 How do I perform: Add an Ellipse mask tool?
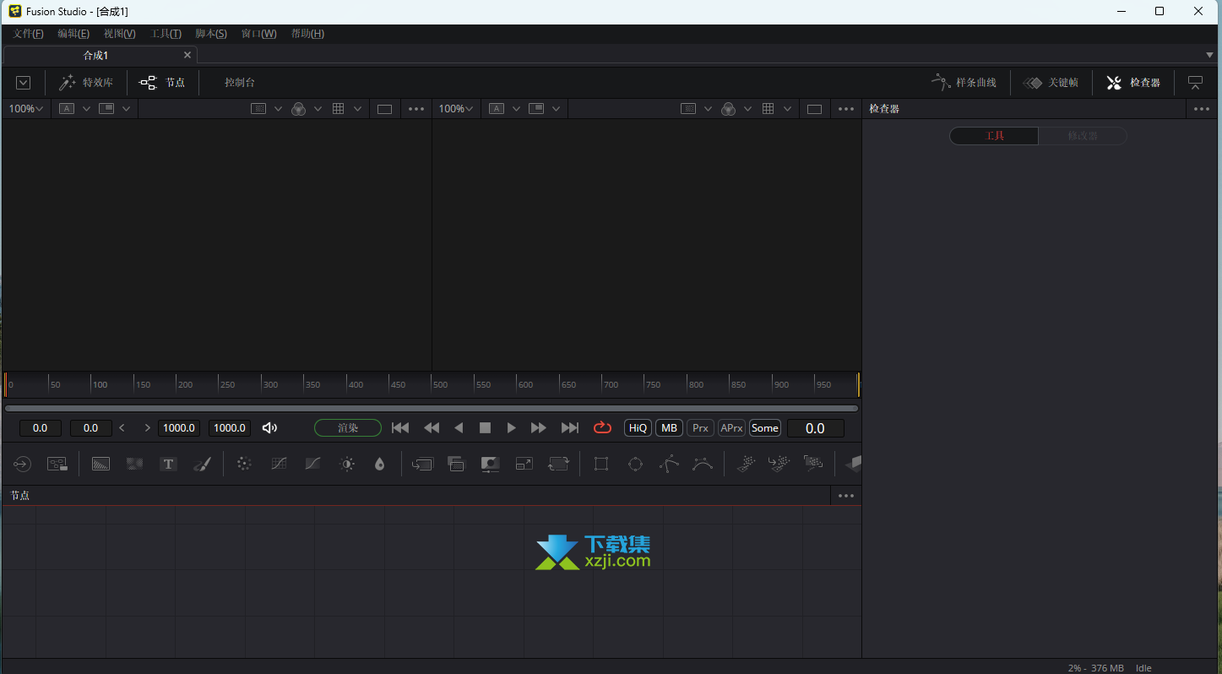tap(635, 464)
